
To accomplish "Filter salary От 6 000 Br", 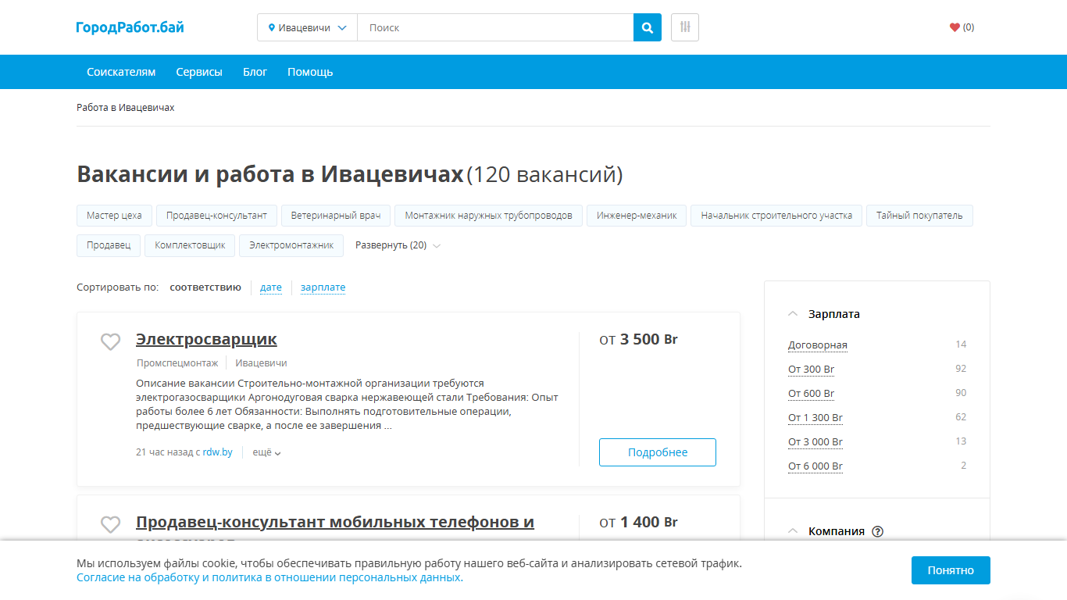I will tap(815, 466).
